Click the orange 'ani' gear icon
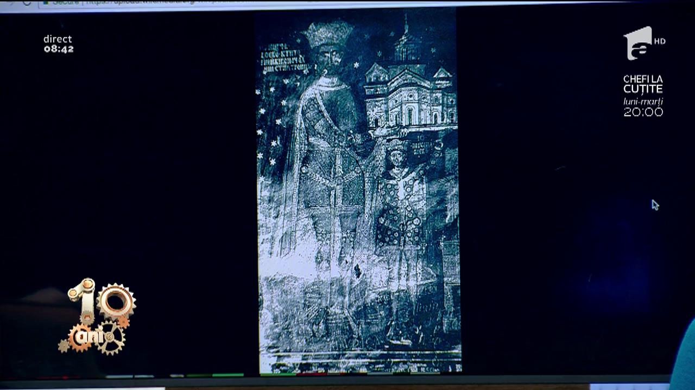 [x=82, y=336]
